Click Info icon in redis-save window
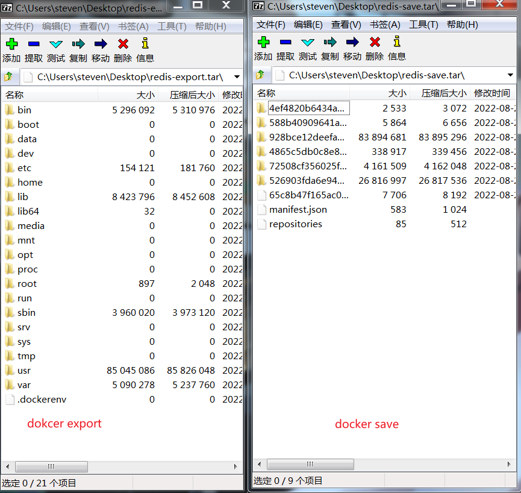 pos(397,42)
